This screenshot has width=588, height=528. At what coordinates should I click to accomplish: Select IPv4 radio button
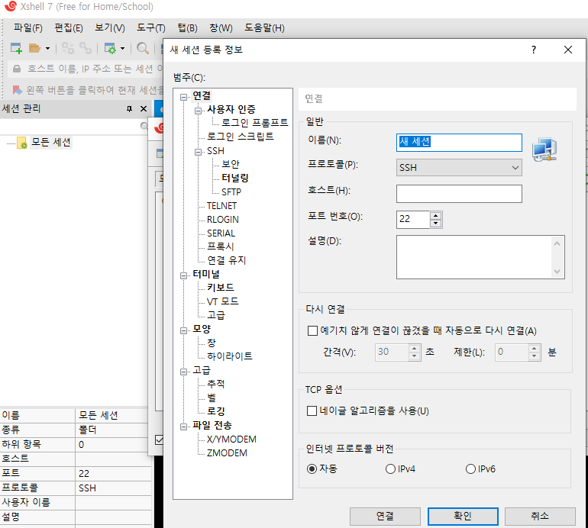tap(390, 468)
